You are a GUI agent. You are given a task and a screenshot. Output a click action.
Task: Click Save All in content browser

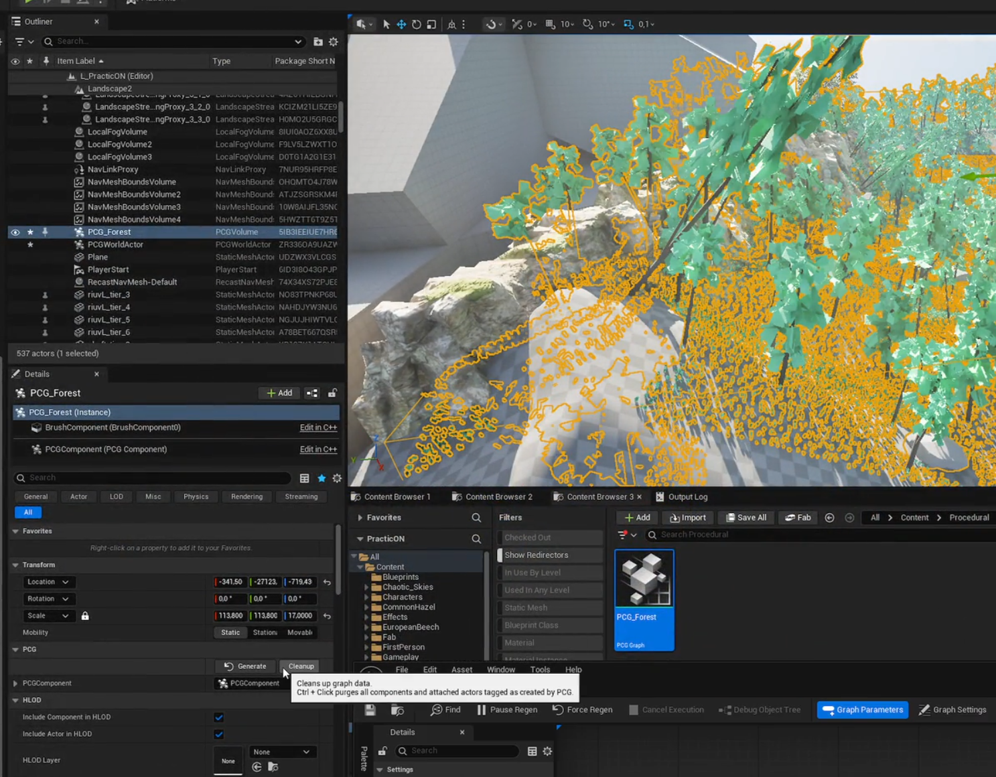[x=746, y=518]
